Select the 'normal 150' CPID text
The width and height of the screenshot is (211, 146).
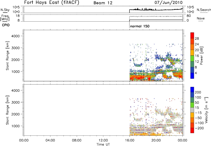point(140,26)
